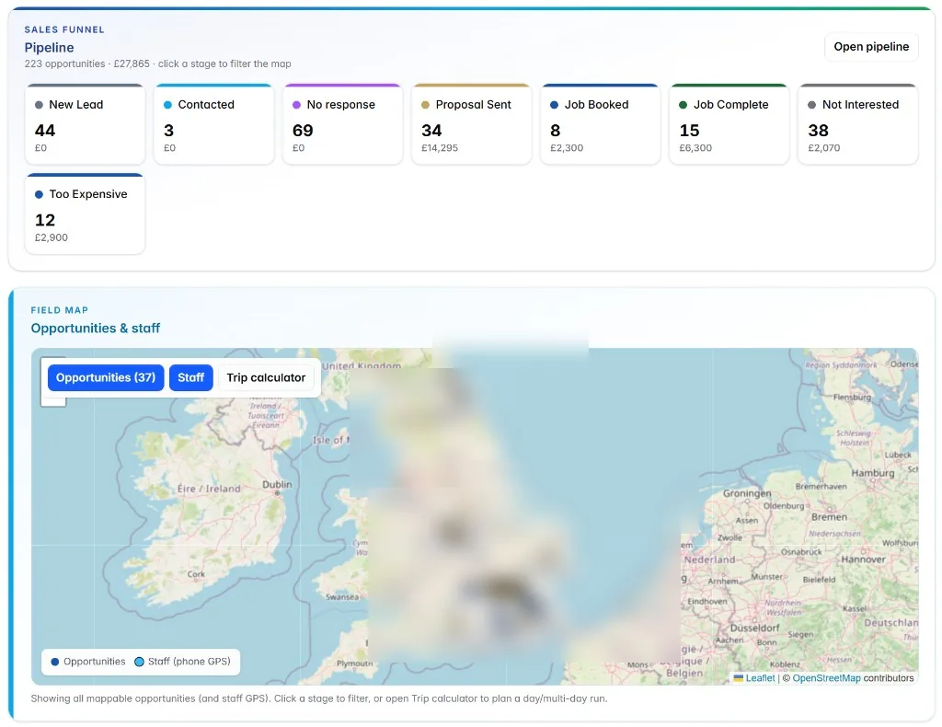The image size is (942, 727).
Task: Open the Leaflet attribution link
Action: click(x=760, y=677)
